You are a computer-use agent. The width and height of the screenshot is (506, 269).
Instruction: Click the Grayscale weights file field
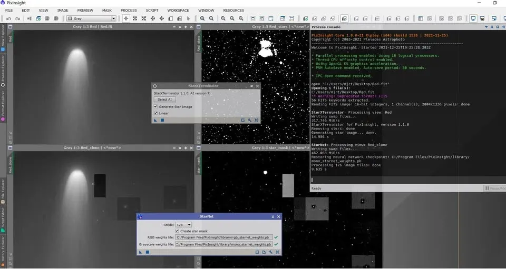224,244
